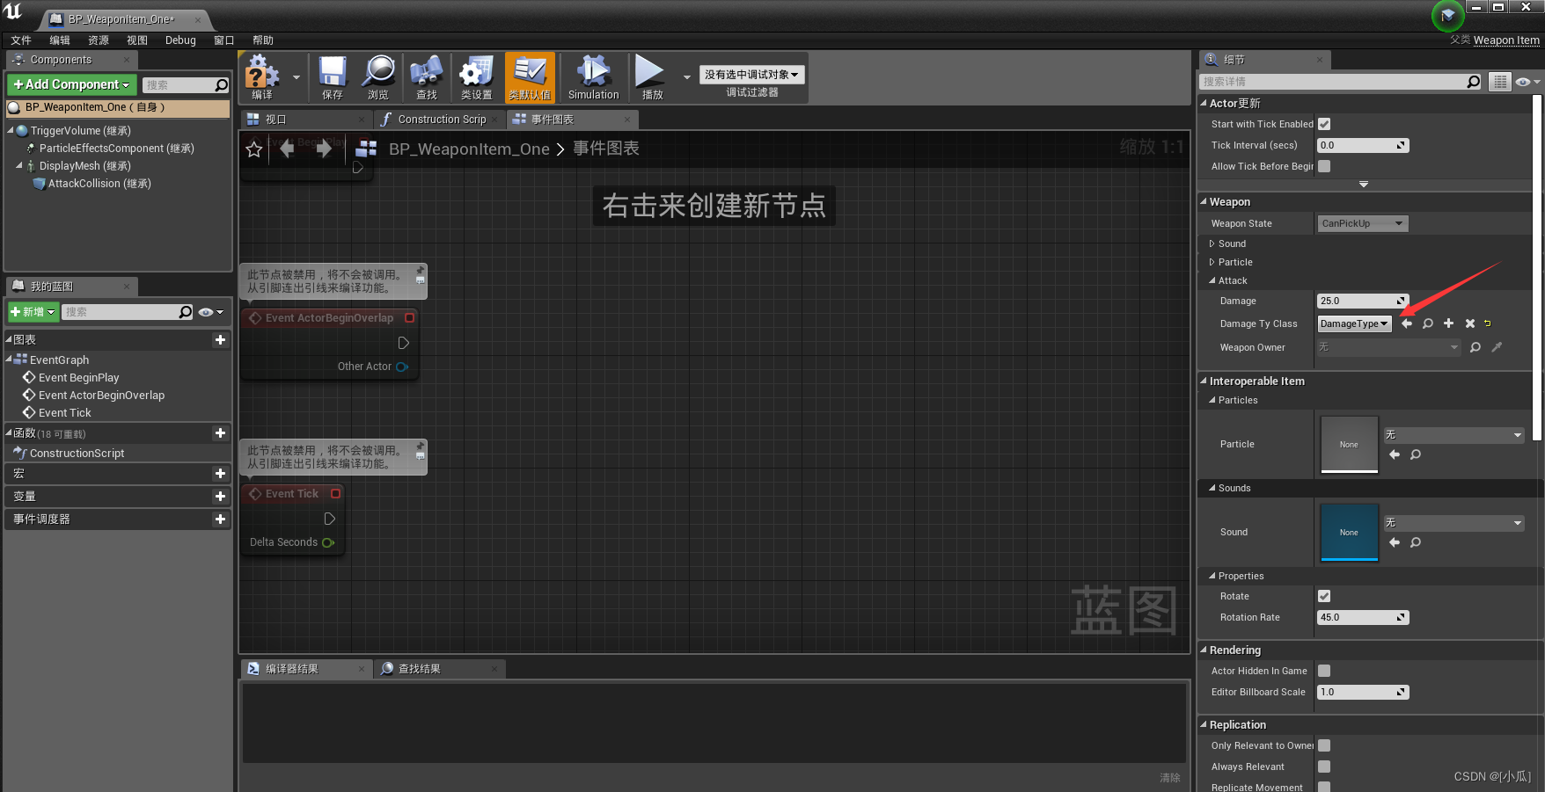Screen dimensions: 1545x792
Task: Click the Damage value field
Action: point(1363,301)
